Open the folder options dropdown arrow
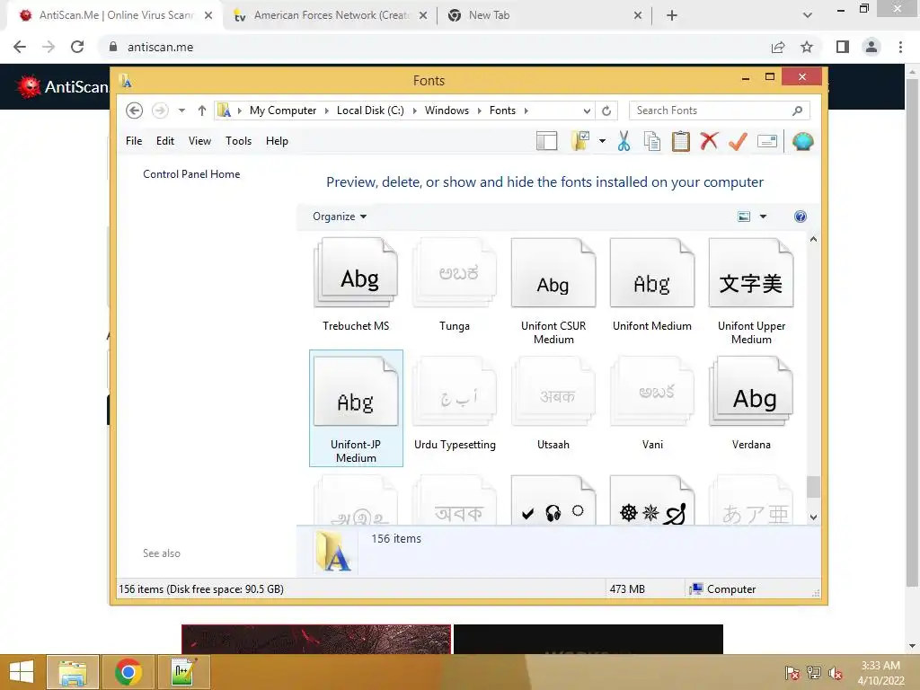This screenshot has height=690, width=920. coord(602,141)
